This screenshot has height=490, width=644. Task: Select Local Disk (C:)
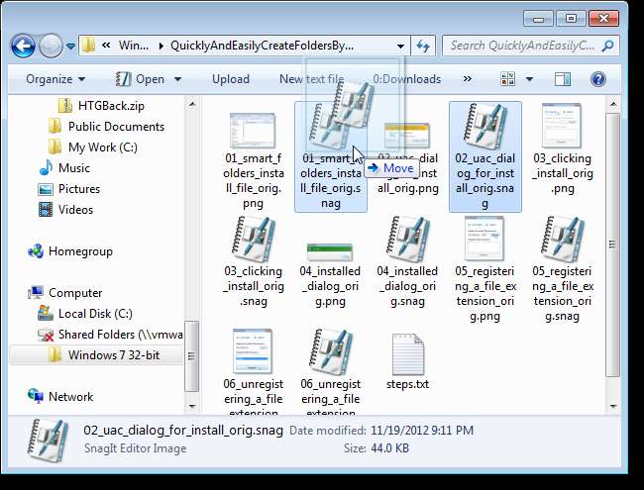(x=85, y=314)
